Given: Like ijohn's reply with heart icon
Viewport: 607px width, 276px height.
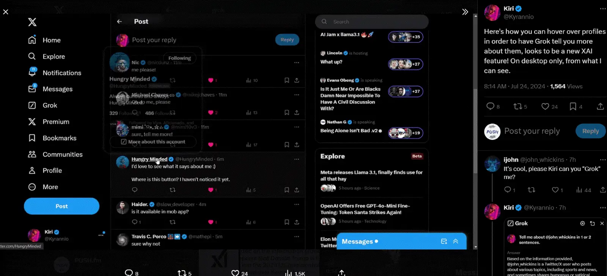Looking at the screenshot, I should coord(555,190).
